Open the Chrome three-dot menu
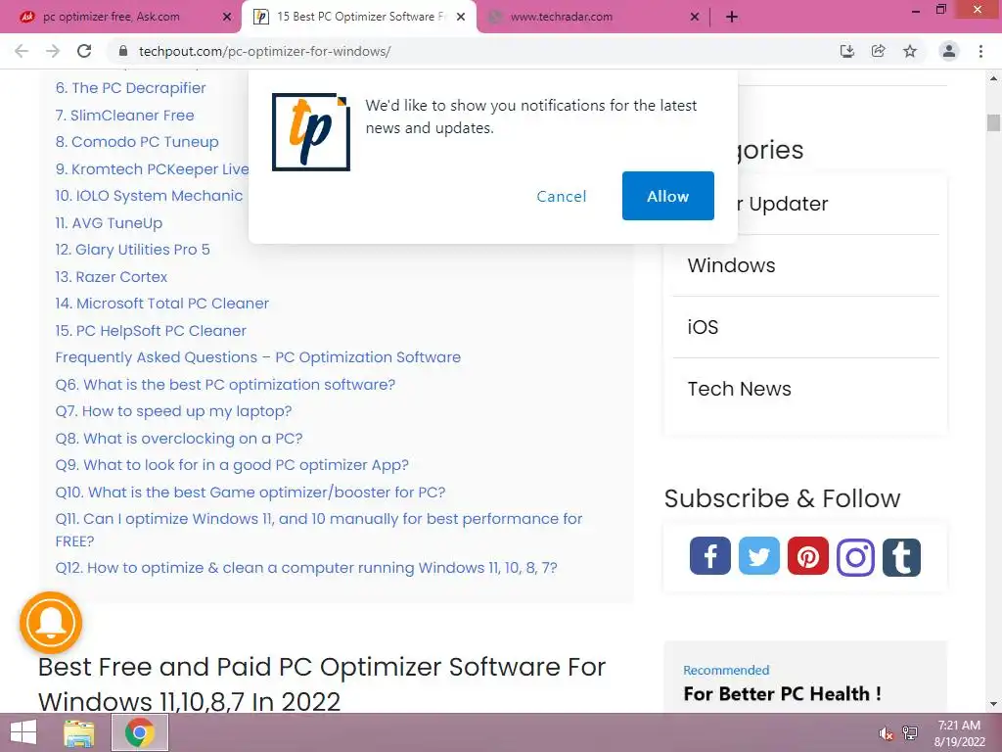The width and height of the screenshot is (1002, 752). 980,51
